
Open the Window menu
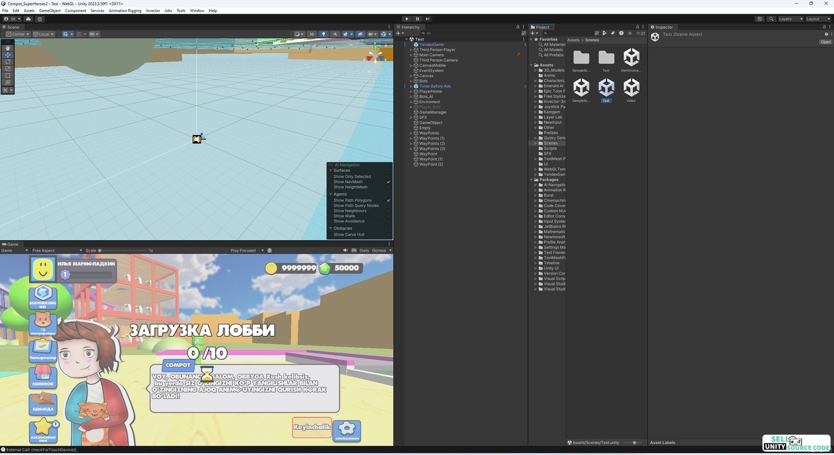[x=197, y=10]
